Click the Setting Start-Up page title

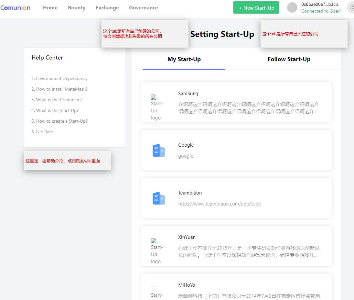point(222,34)
